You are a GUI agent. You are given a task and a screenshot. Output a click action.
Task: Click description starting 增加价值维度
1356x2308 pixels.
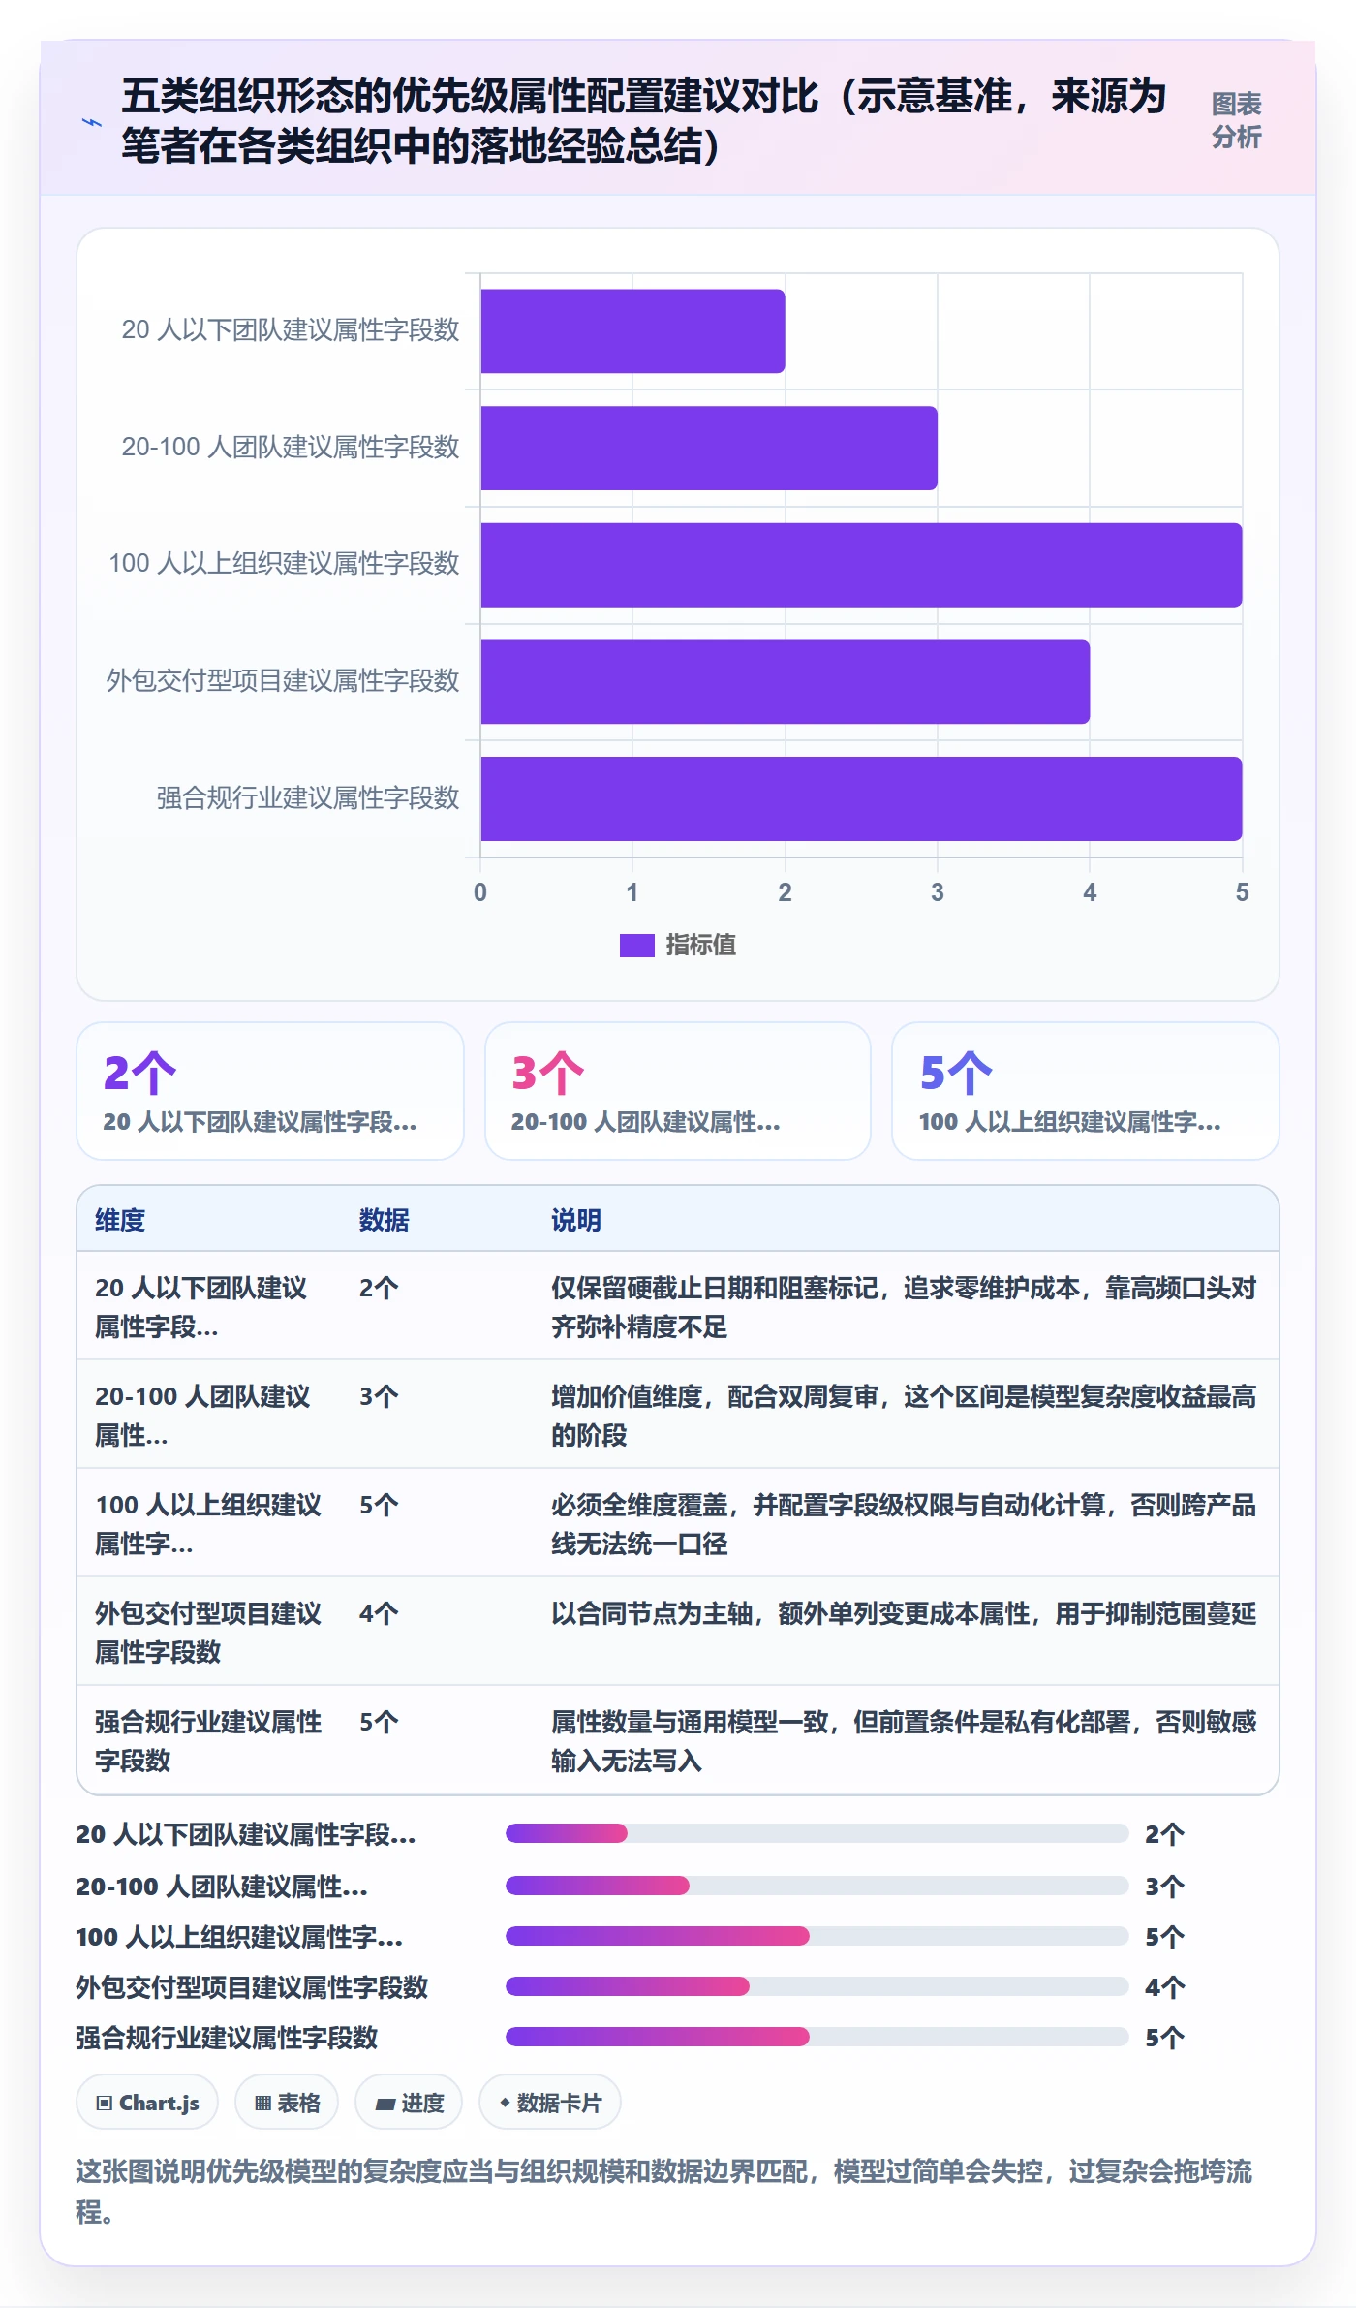904,1416
